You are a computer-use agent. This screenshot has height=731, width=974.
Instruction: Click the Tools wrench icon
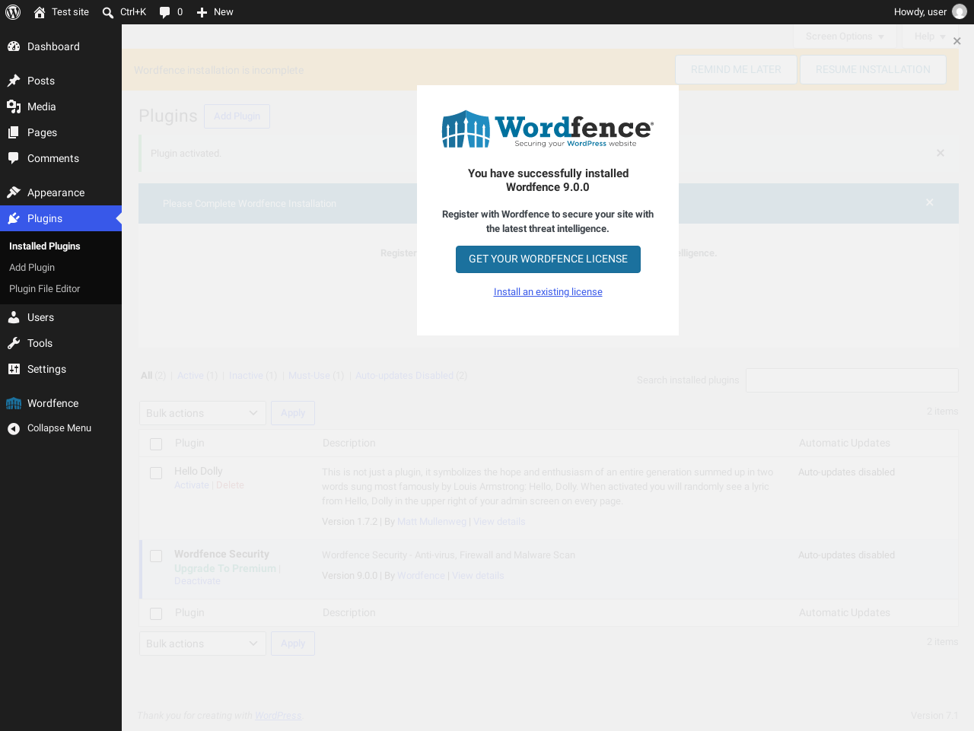14,343
